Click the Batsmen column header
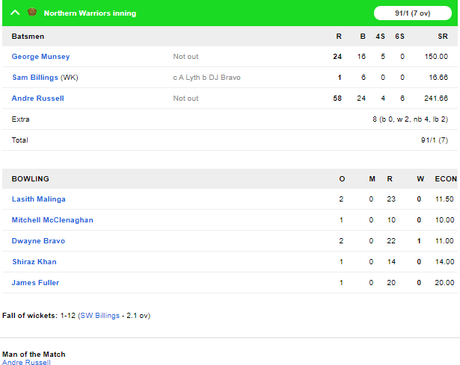The height and width of the screenshot is (365, 460). pyautogui.click(x=28, y=37)
